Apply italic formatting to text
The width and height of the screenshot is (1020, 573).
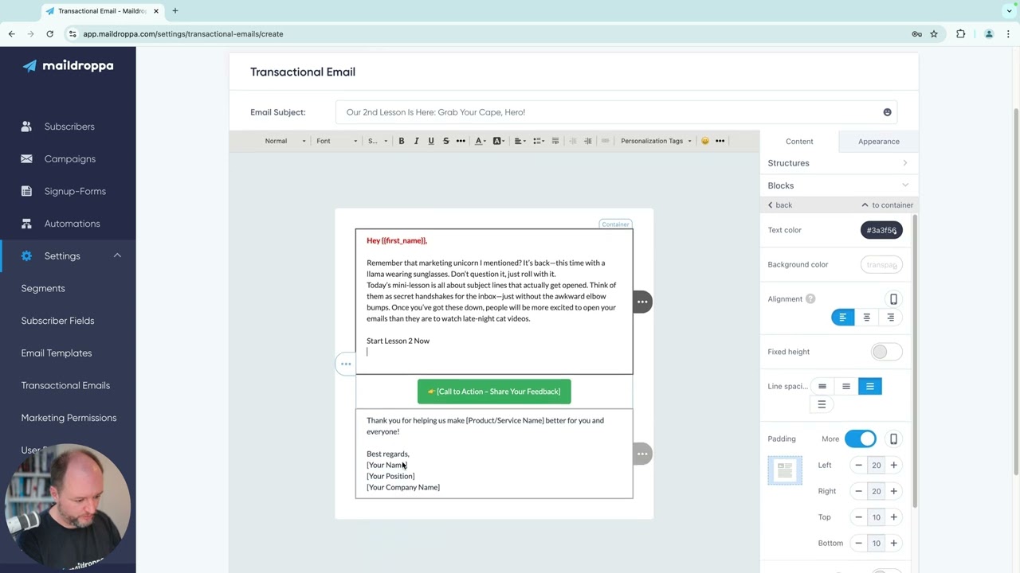[416, 141]
